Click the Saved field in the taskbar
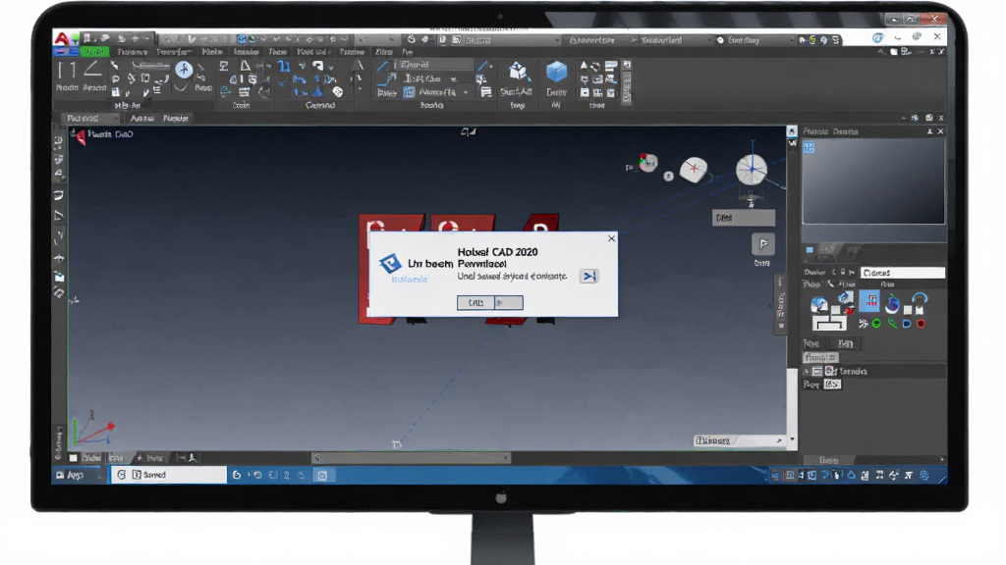1006x565 pixels. point(169,475)
